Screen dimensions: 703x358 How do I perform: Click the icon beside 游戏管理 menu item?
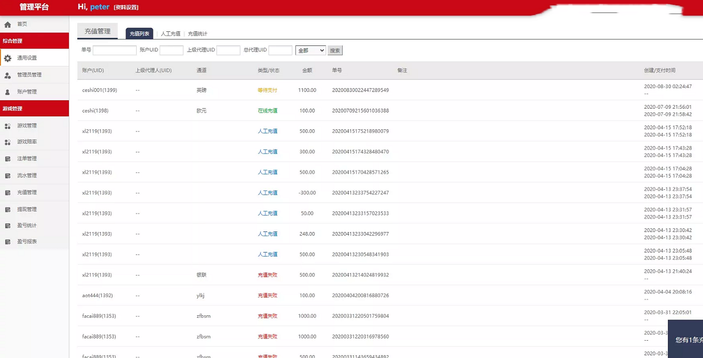(x=8, y=126)
